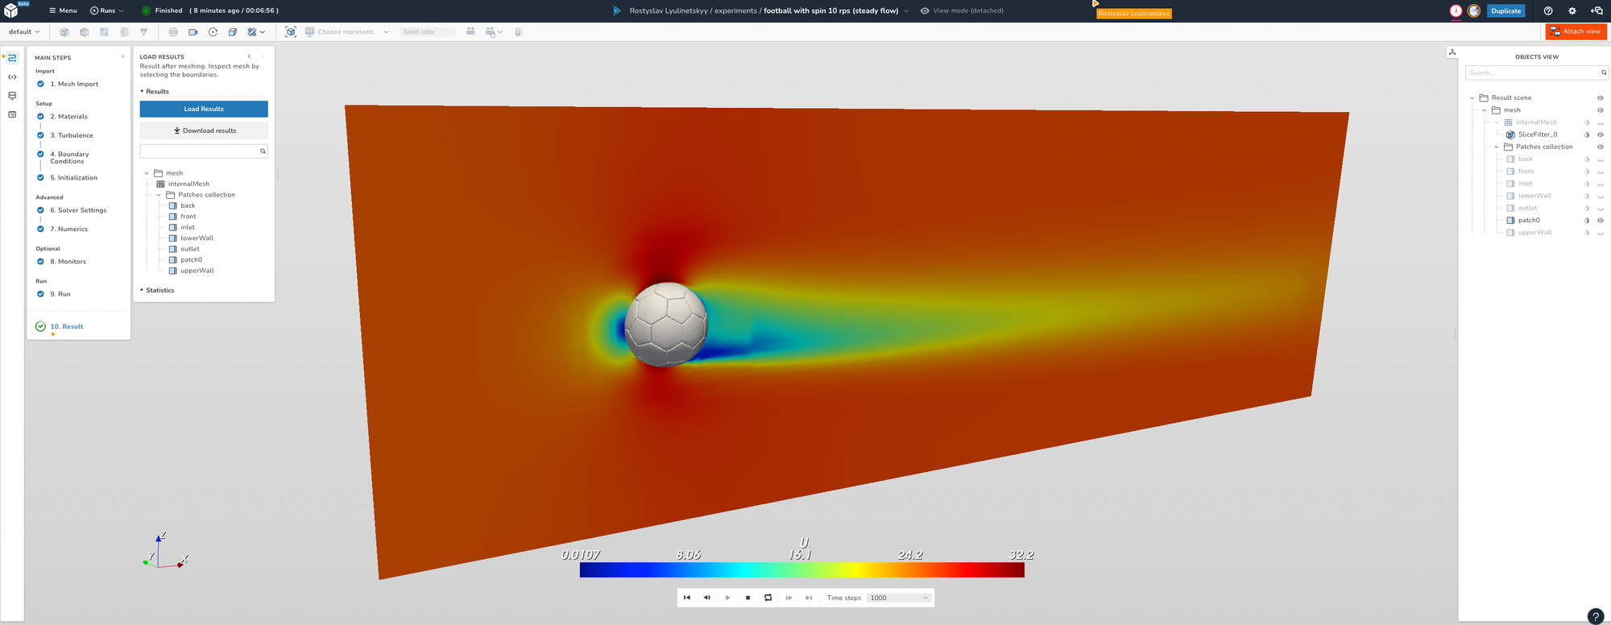Click the 3D box projection icon

232,32
